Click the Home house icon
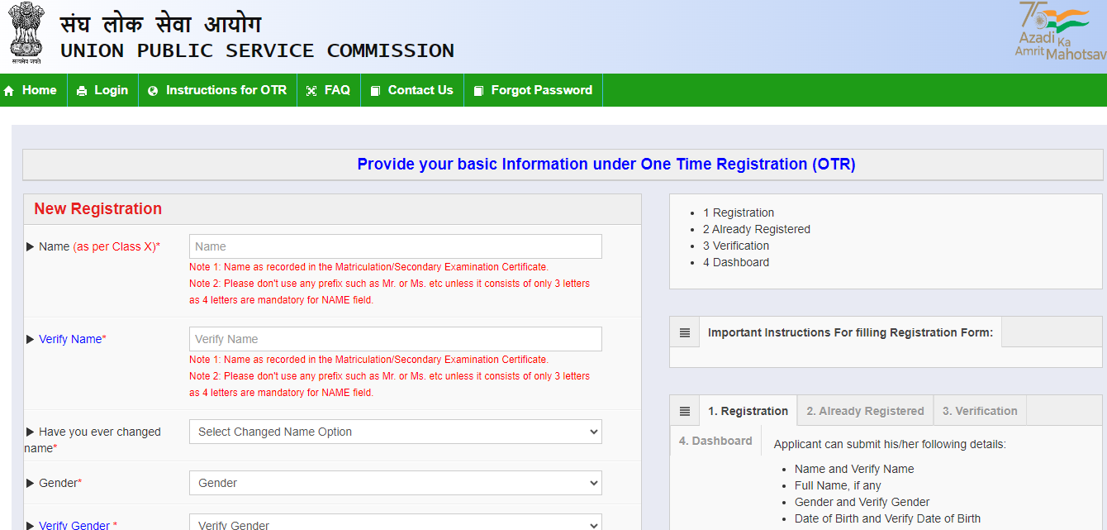This screenshot has height=530, width=1107. [x=9, y=91]
